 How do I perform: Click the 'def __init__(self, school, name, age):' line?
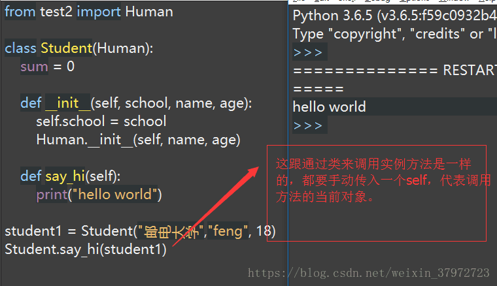pos(136,103)
